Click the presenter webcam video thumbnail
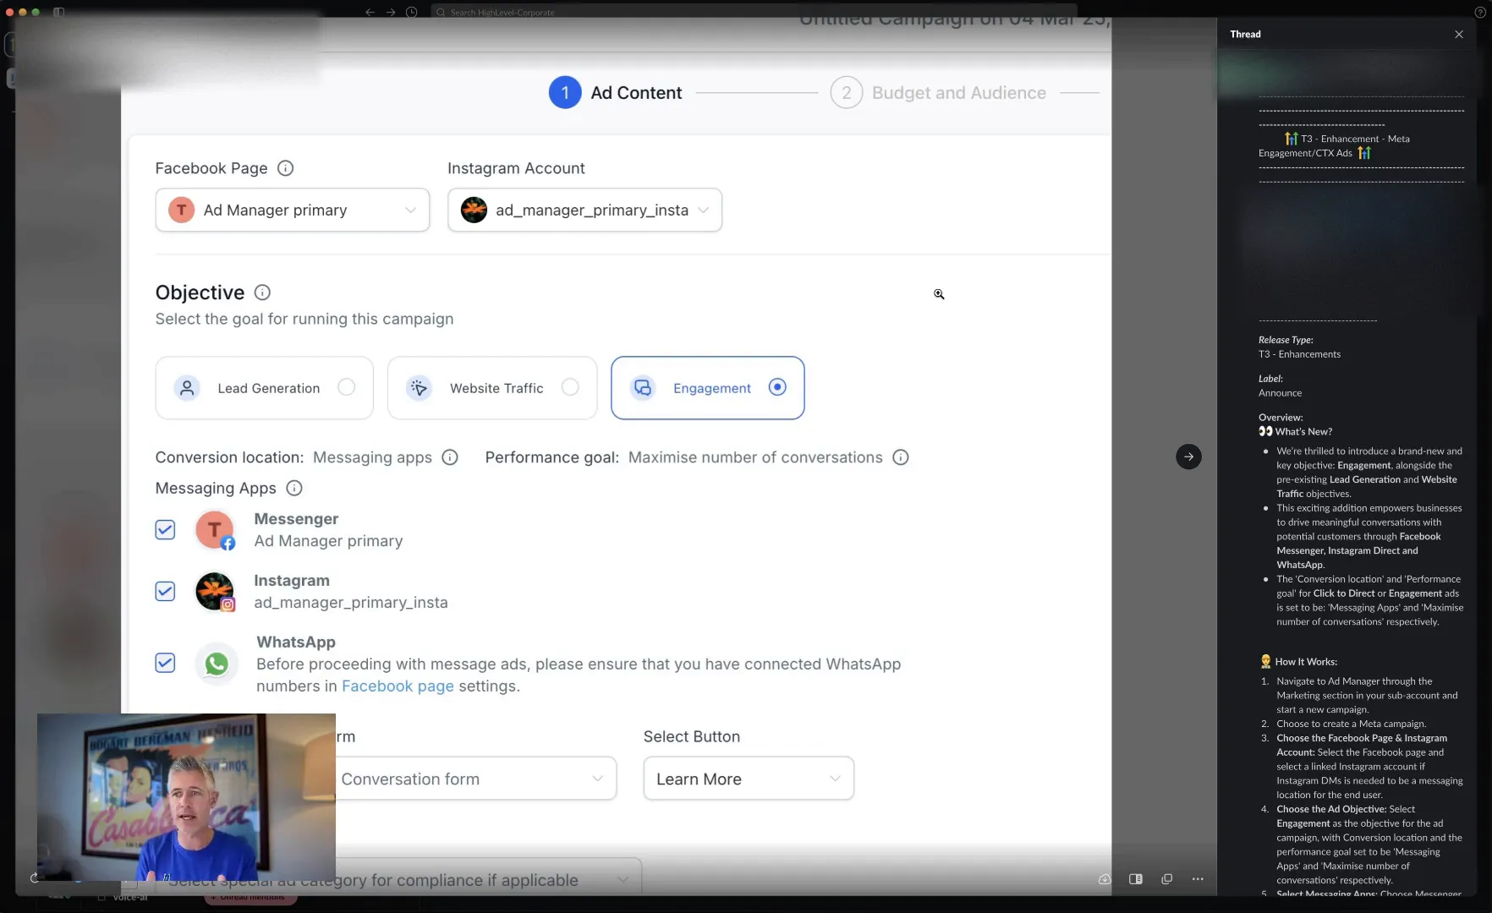 [186, 797]
